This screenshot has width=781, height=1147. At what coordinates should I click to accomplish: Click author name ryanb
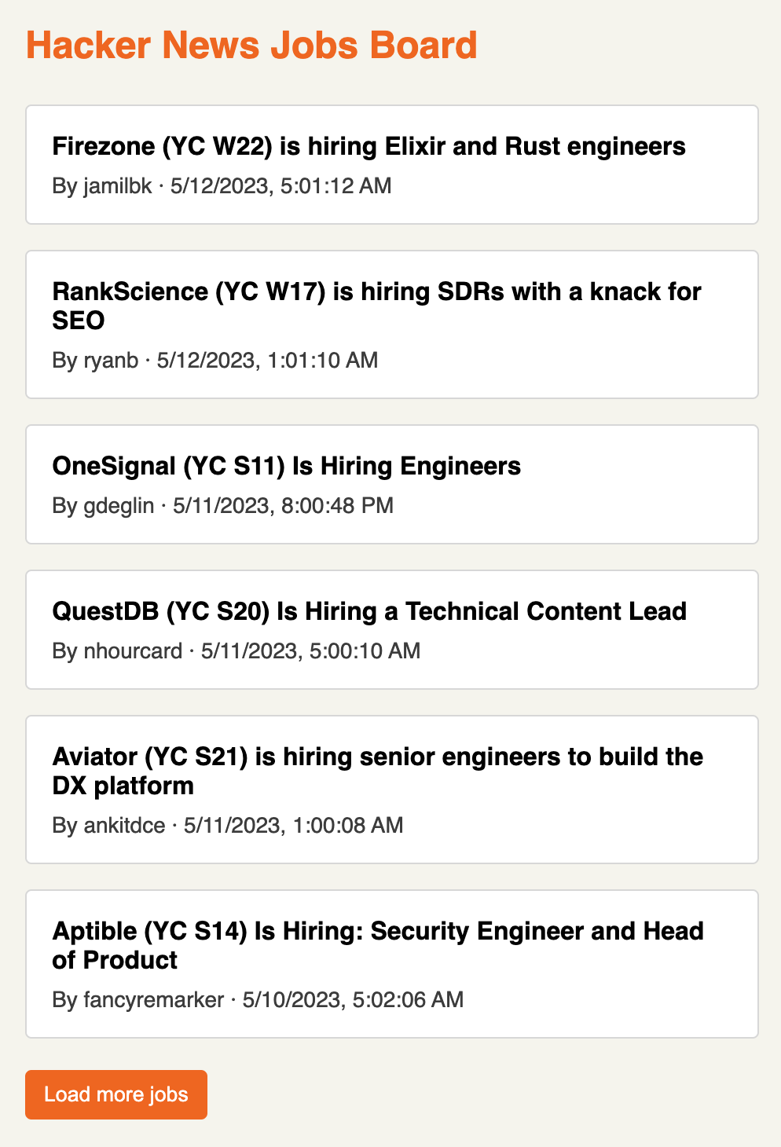point(111,361)
